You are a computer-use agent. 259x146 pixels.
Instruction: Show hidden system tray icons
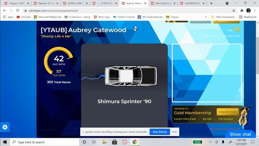210,142
